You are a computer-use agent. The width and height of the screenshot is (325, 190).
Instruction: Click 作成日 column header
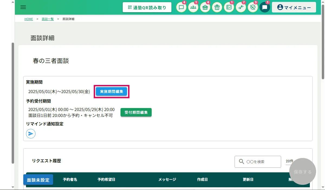pos(203,179)
